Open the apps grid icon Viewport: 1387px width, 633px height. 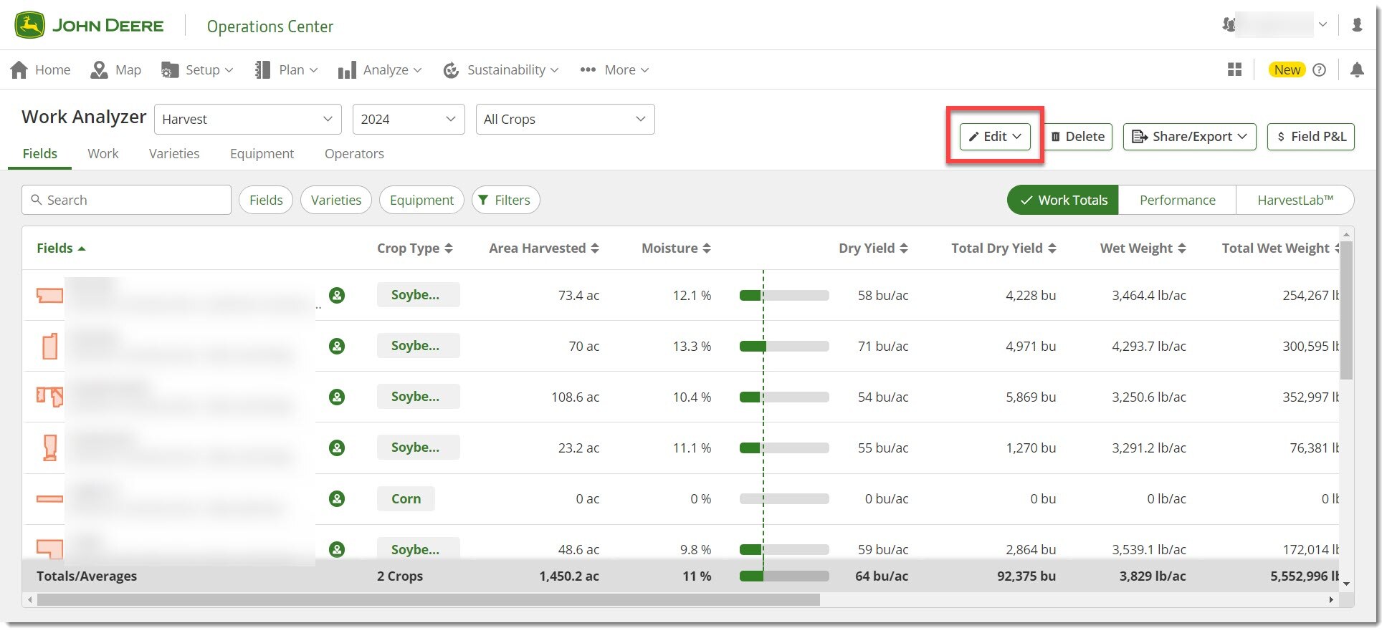tap(1234, 69)
